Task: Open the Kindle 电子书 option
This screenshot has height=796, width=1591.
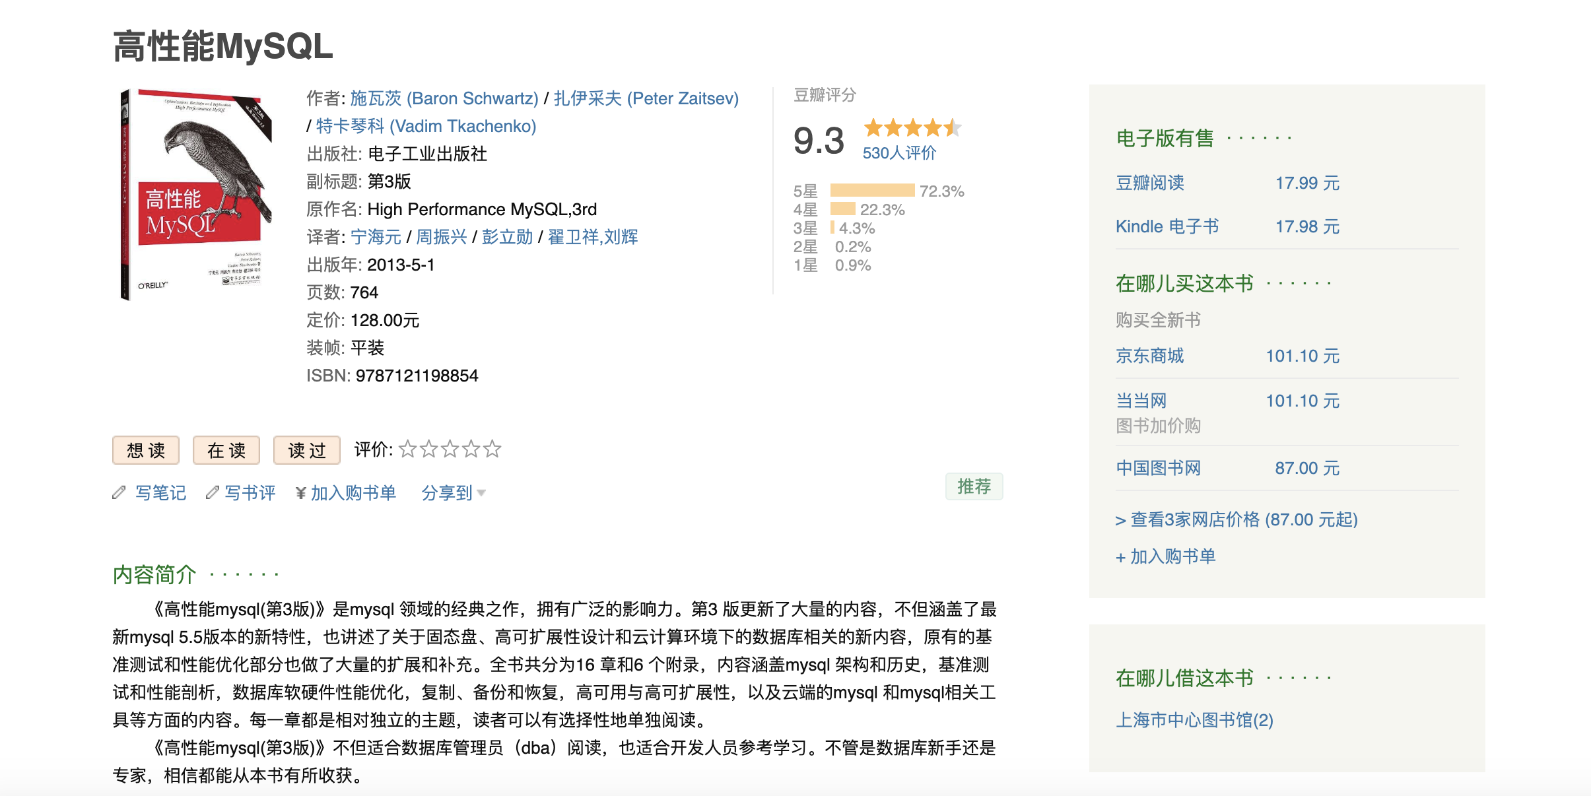Action: pyautogui.click(x=1167, y=226)
